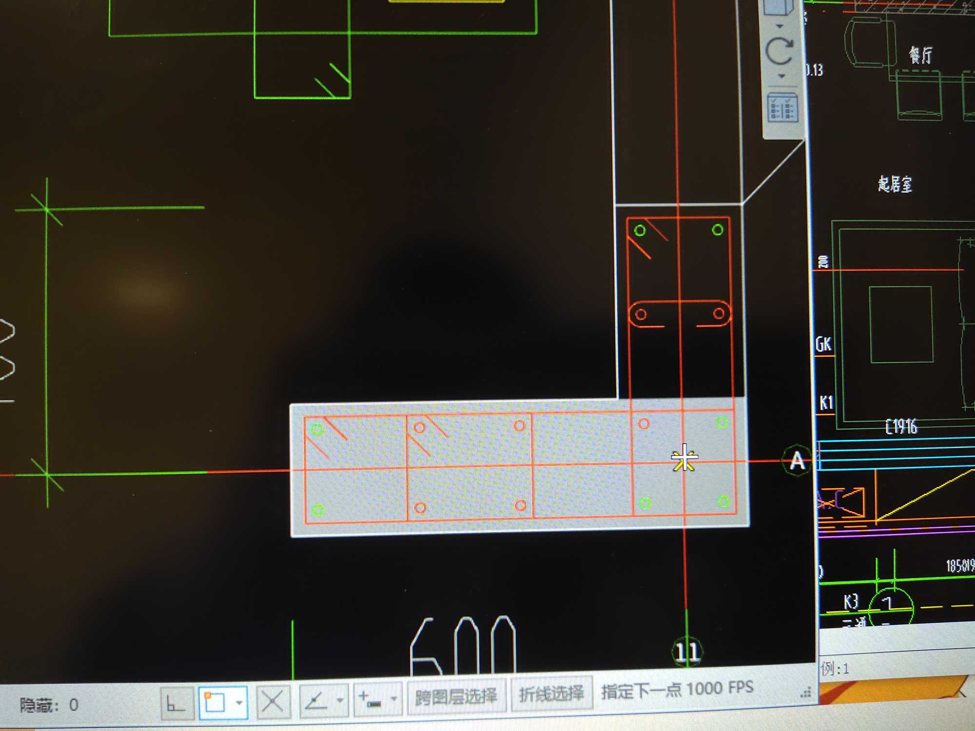Click the 餐厅 room label in the right drawing
Screen dimensions: 975x731
click(x=920, y=55)
